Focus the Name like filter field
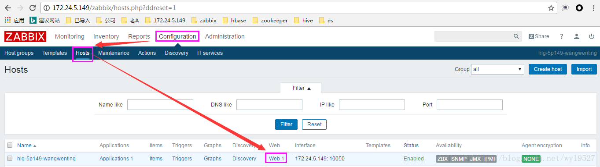The image size is (600, 167). [x=160, y=105]
